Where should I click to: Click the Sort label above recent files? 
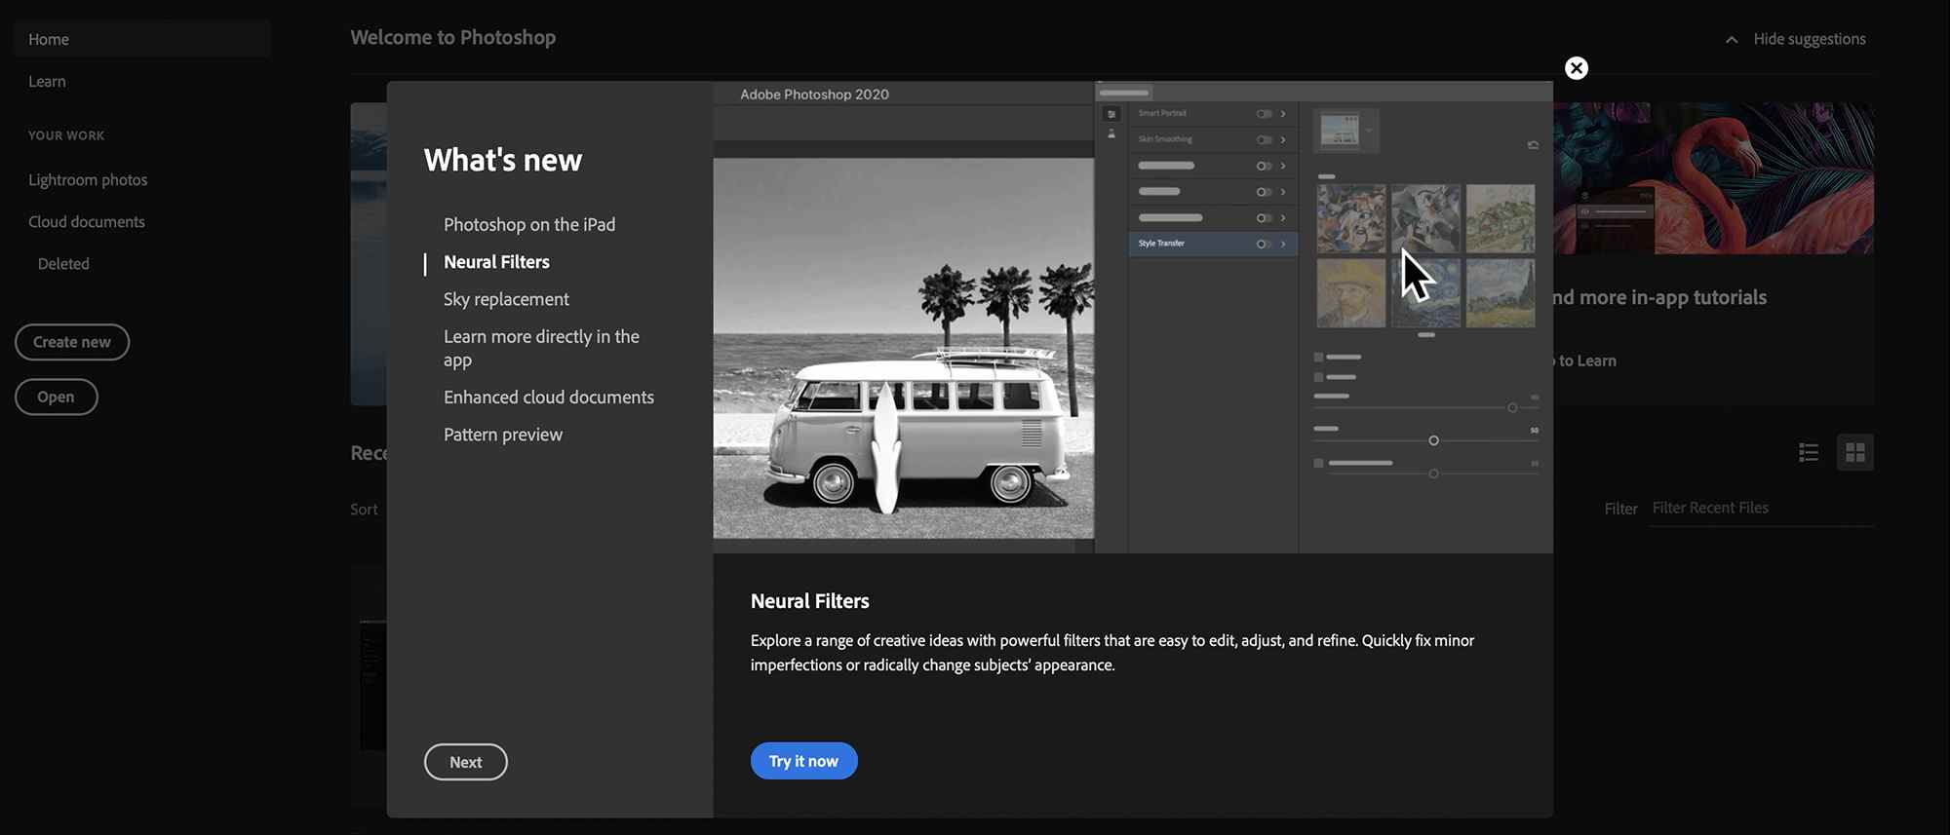(364, 510)
